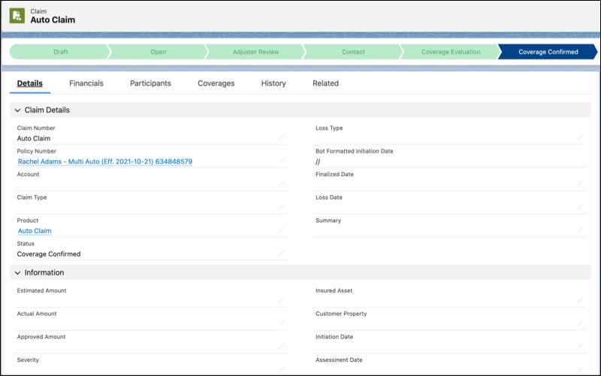The image size is (601, 376).
Task: Click the Initiation Date edit pencil
Action: tap(580, 347)
